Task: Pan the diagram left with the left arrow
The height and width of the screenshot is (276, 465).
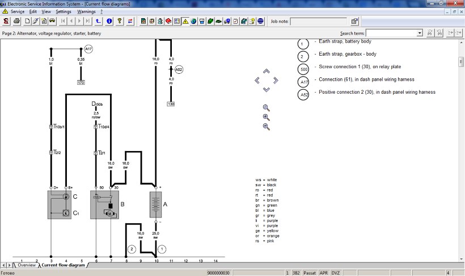Action: (x=257, y=80)
